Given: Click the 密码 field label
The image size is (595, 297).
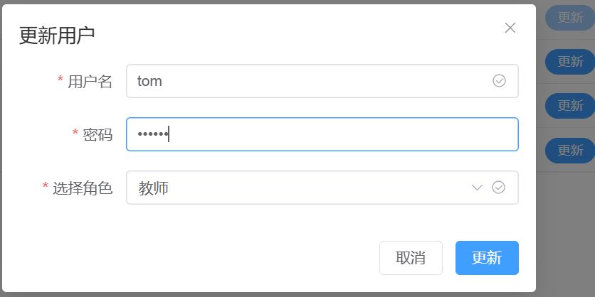Looking at the screenshot, I should pyautogui.click(x=98, y=134).
